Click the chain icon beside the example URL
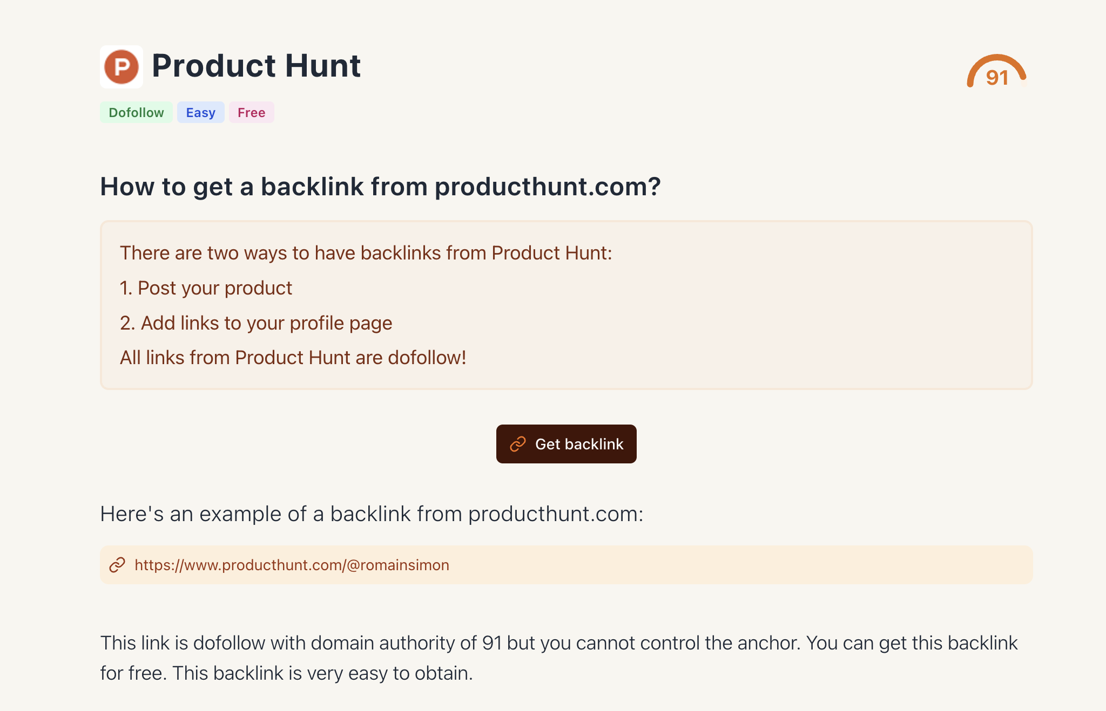1106x711 pixels. (x=117, y=565)
